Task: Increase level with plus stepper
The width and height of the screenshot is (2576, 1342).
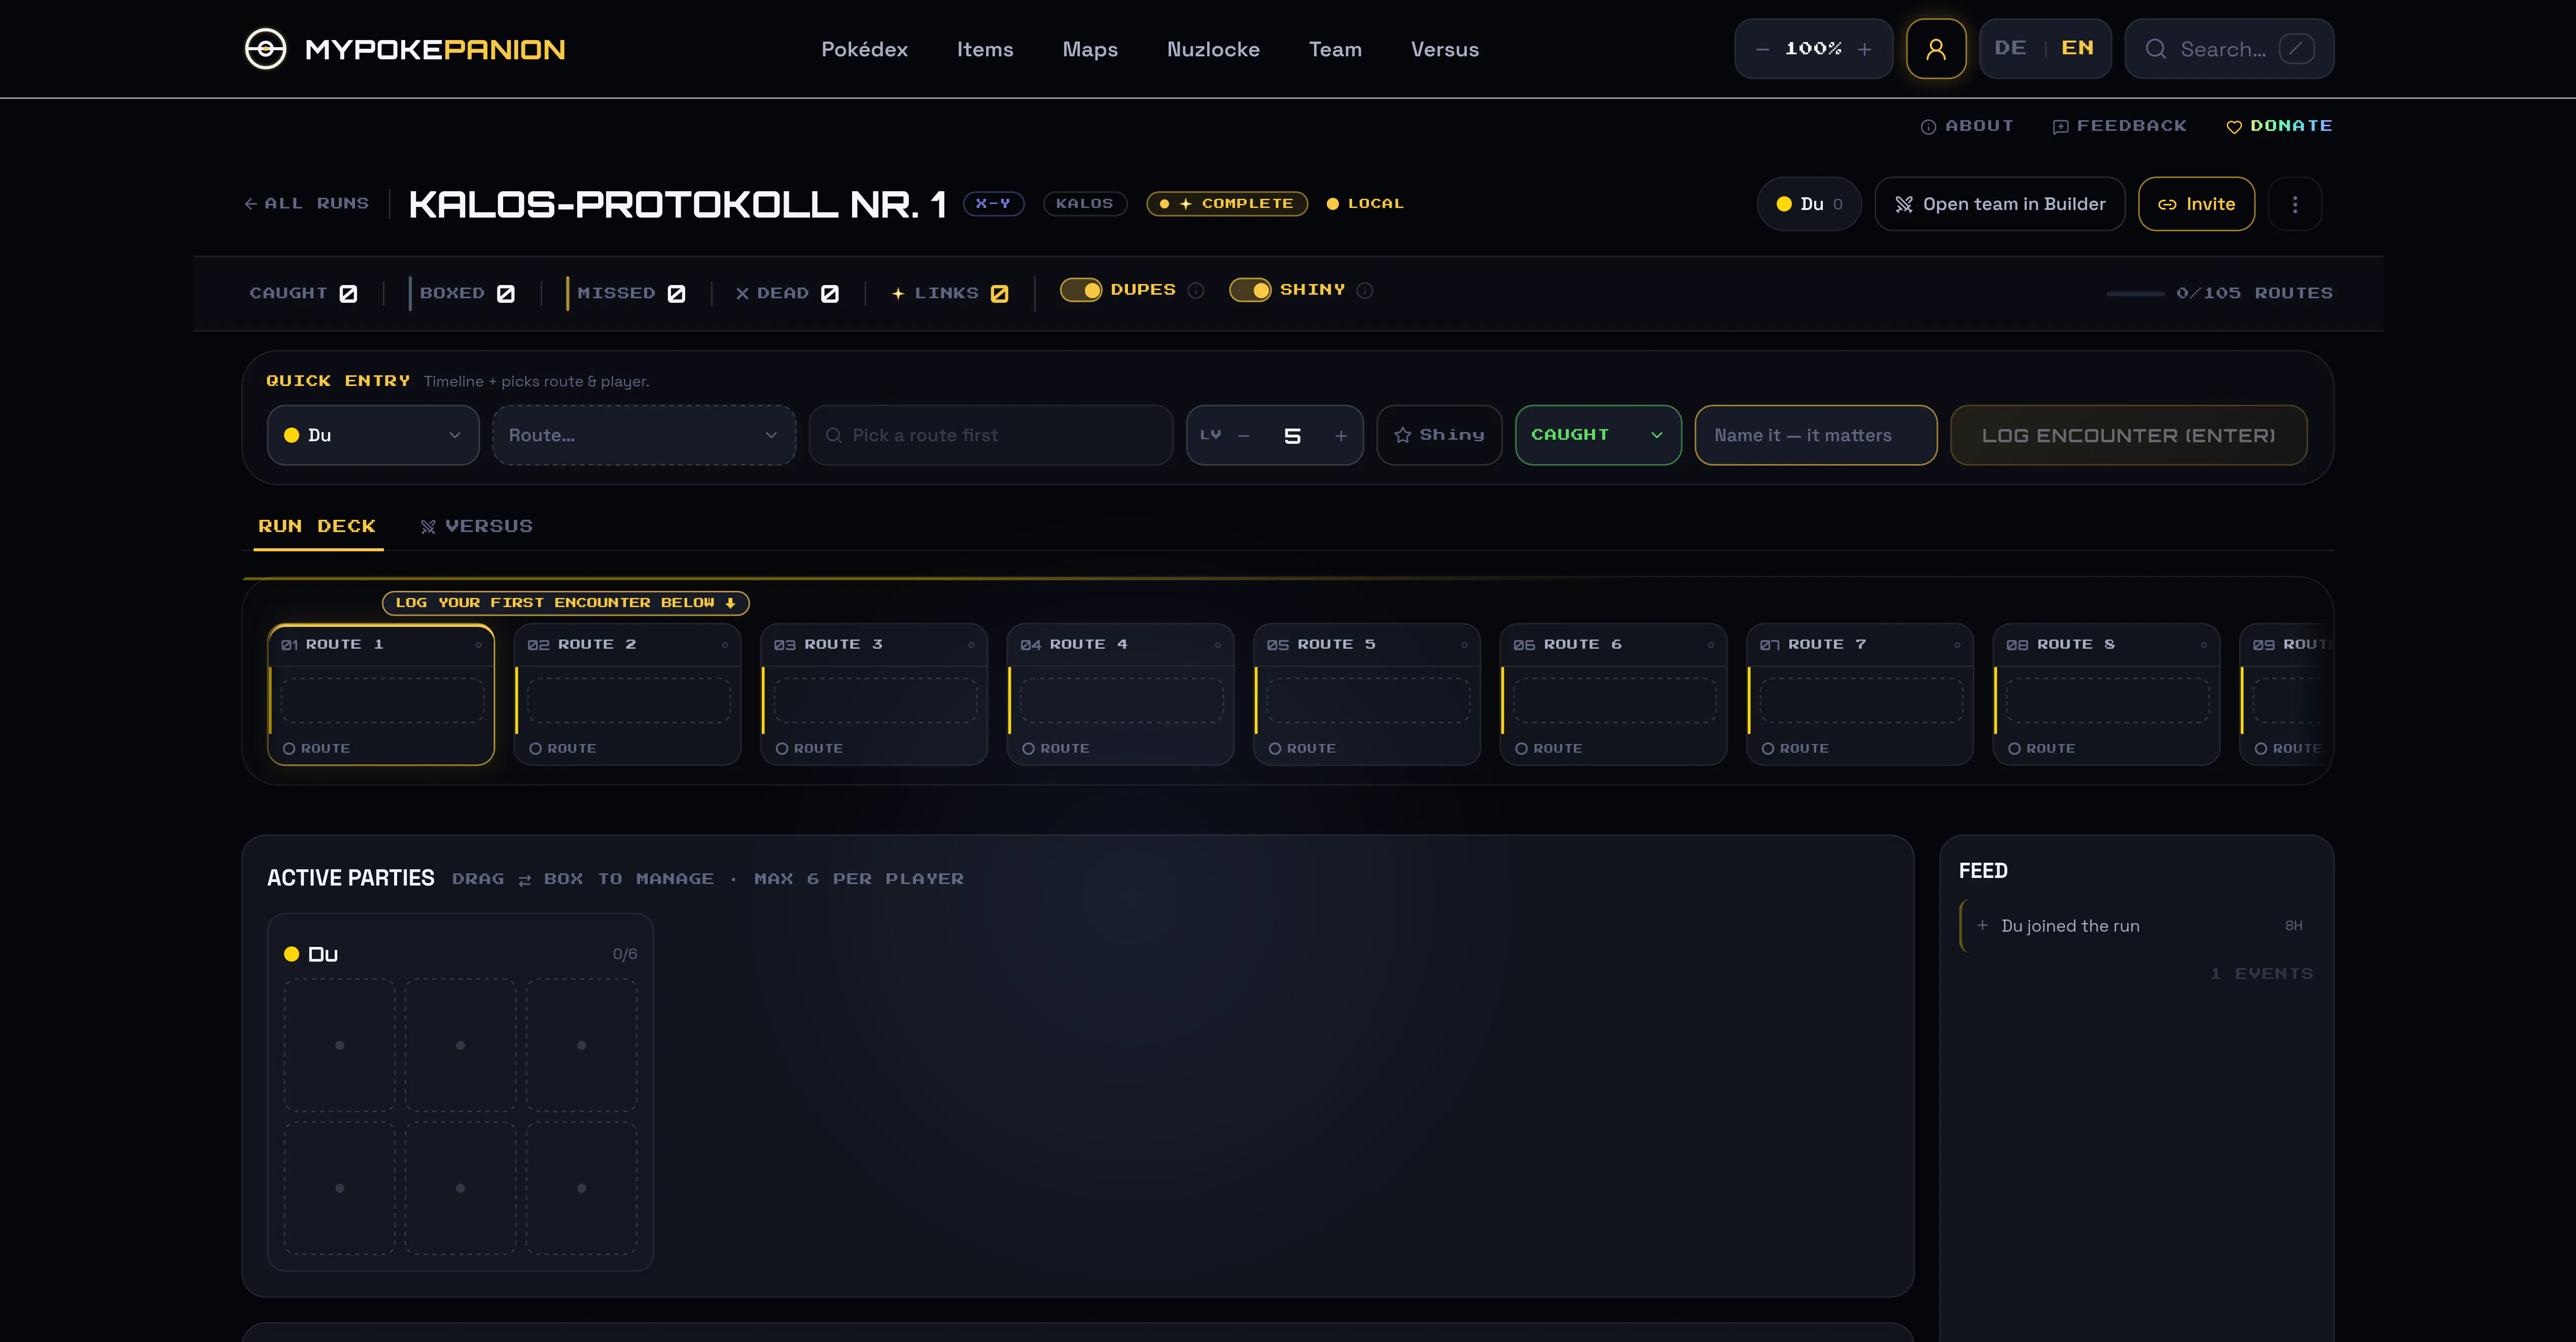Action: 1341,436
